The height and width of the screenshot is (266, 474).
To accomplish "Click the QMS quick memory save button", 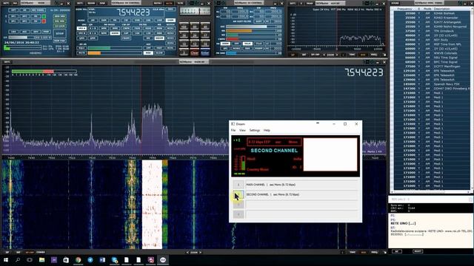I will point(82,38).
